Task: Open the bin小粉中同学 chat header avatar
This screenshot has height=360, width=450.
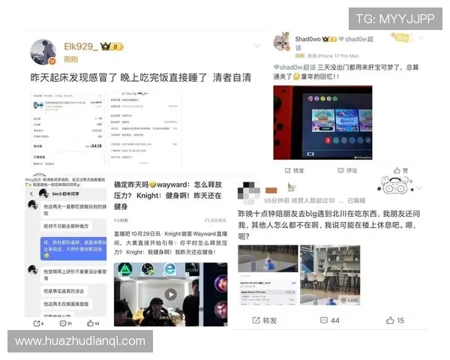Action: click(x=43, y=193)
